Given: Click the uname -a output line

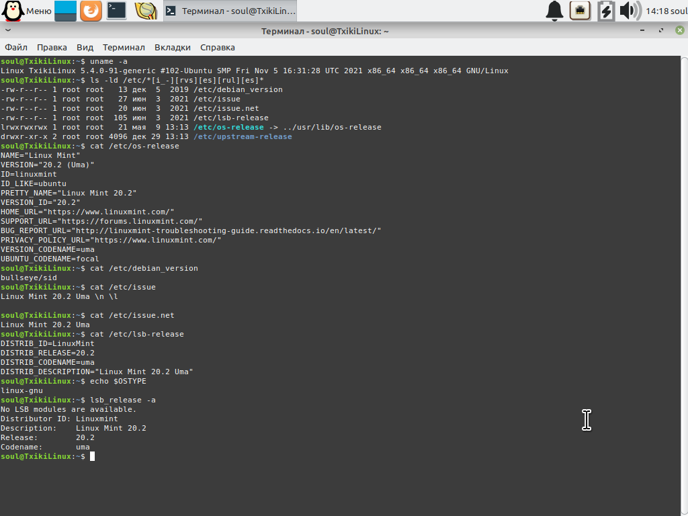Looking at the screenshot, I should pyautogui.click(x=255, y=71).
